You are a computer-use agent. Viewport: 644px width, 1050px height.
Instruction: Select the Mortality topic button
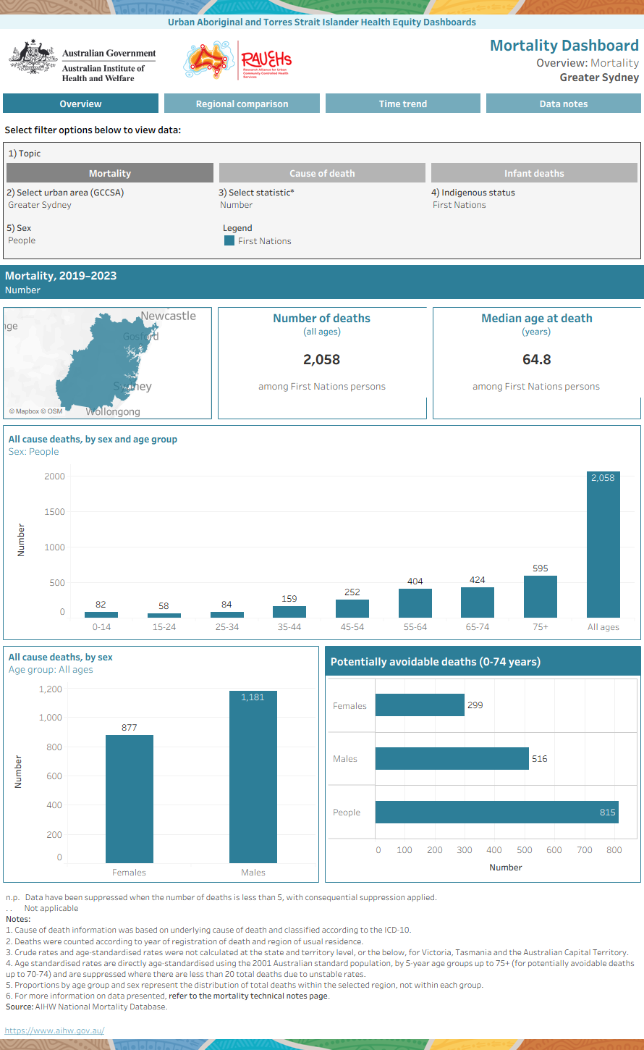click(x=110, y=173)
